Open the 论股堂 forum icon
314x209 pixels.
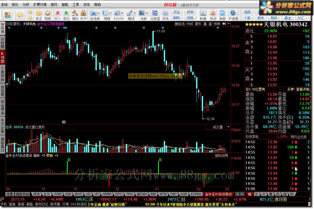155,15
